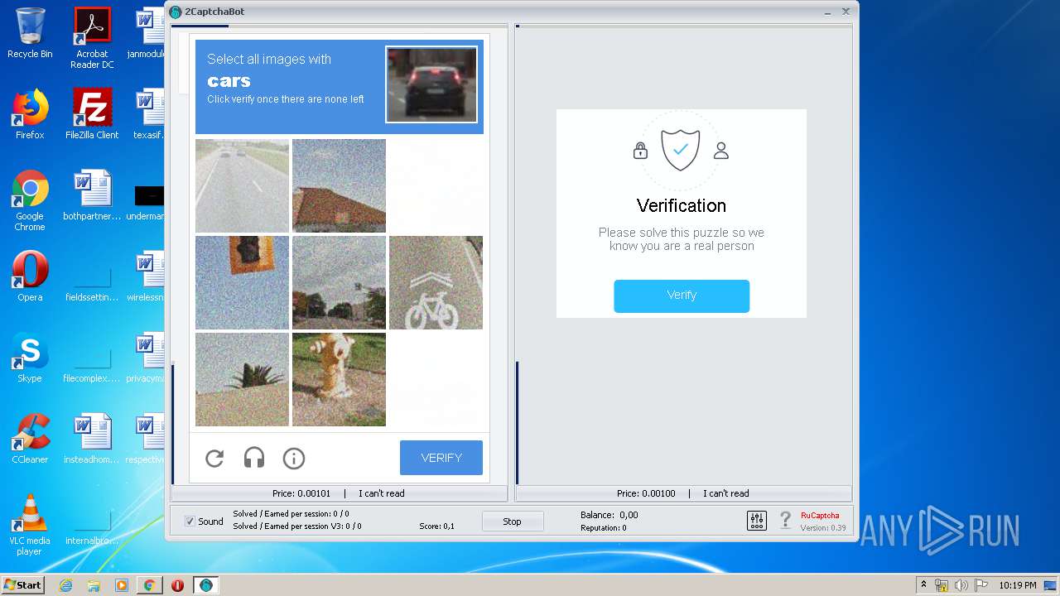Viewport: 1060px width, 596px height.
Task: Open the bothpartner Word document icon
Action: pos(92,195)
